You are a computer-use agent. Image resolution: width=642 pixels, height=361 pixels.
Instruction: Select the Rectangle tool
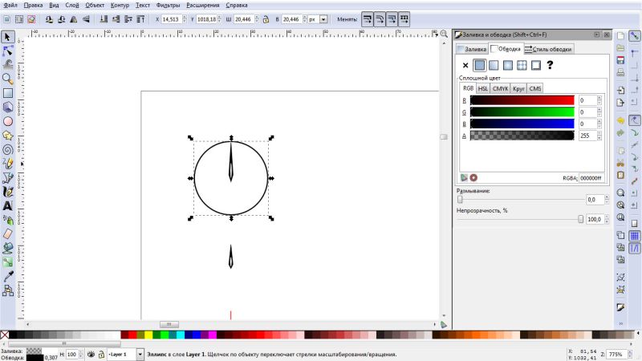8,93
